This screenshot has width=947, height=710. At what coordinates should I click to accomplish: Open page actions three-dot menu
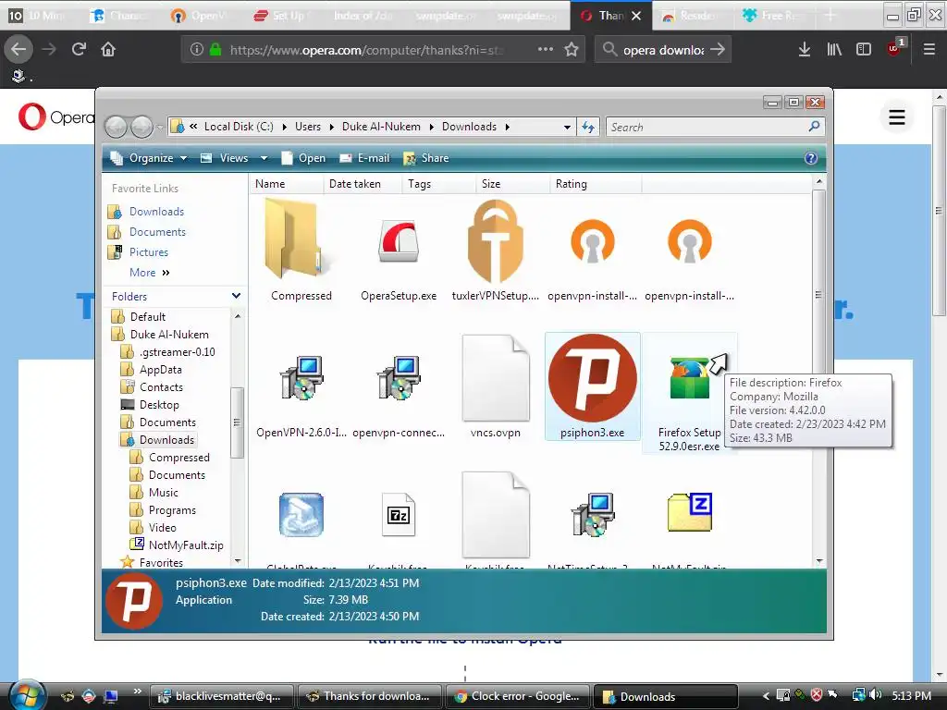coord(546,49)
